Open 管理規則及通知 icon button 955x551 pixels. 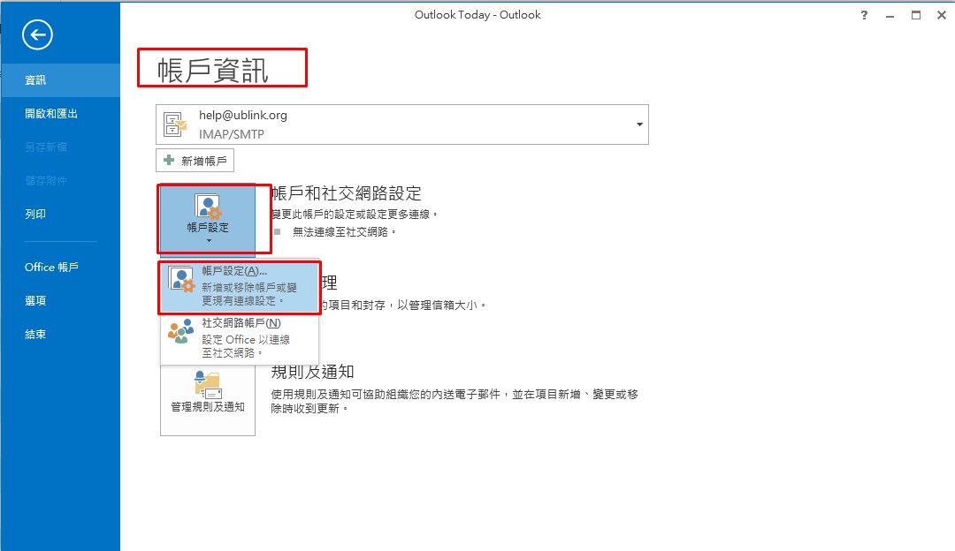point(208,393)
